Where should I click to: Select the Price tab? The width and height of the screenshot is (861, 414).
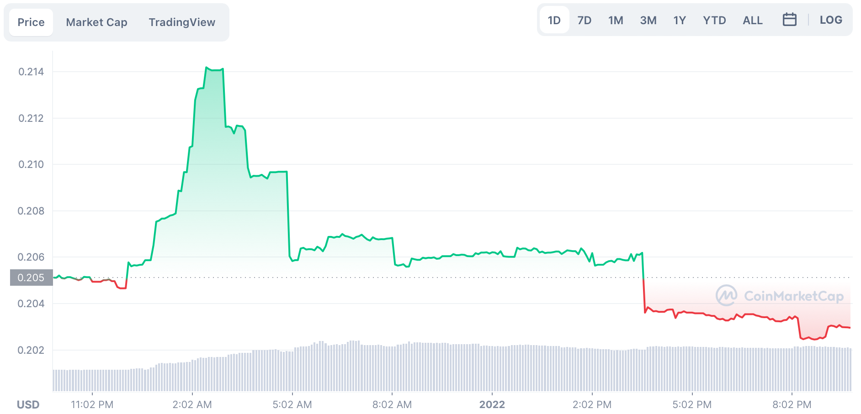click(30, 21)
